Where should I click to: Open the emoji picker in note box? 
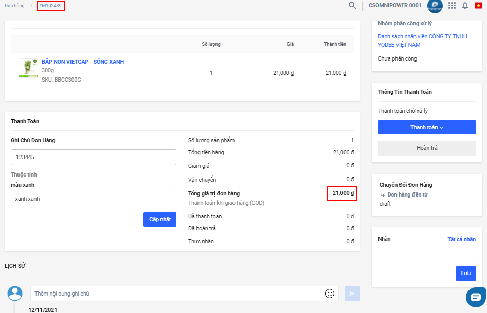pos(330,294)
